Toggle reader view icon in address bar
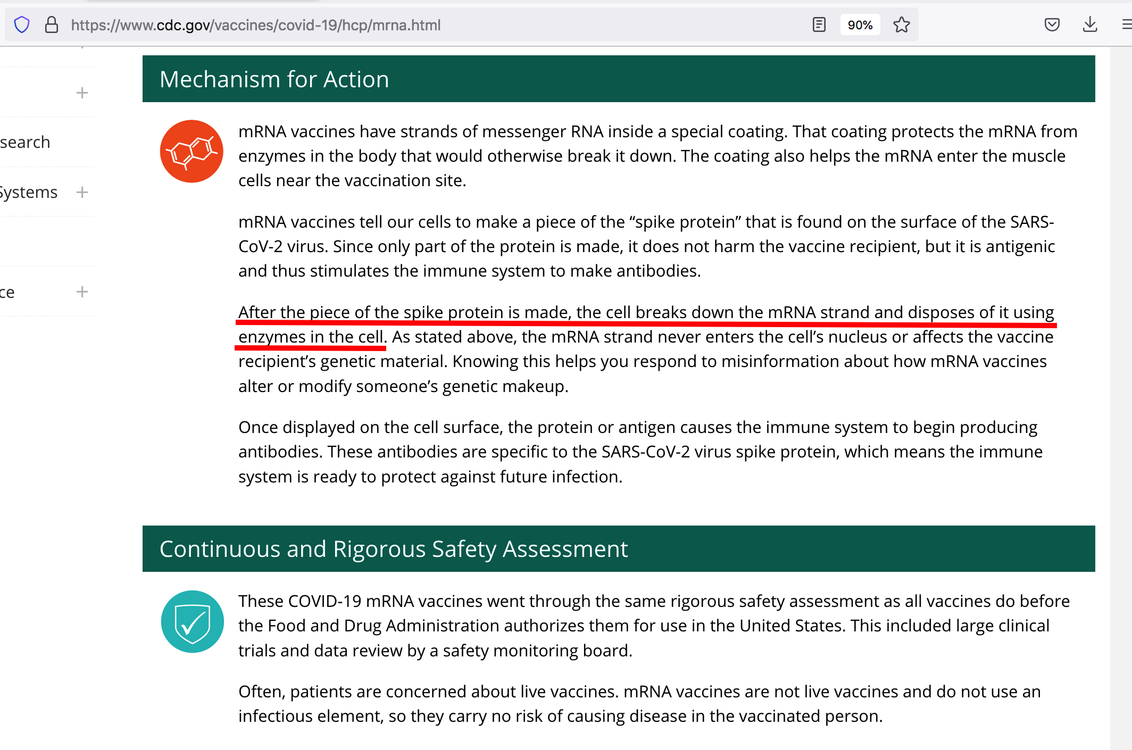The height and width of the screenshot is (750, 1132). pyautogui.click(x=819, y=25)
